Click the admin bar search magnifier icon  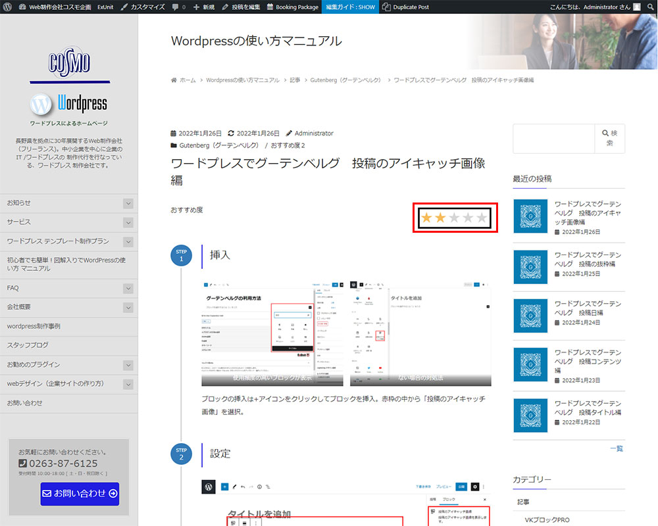pos(649,7)
